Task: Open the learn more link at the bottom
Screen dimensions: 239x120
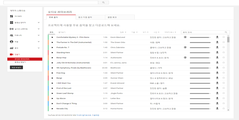Action: (x=84, y=115)
